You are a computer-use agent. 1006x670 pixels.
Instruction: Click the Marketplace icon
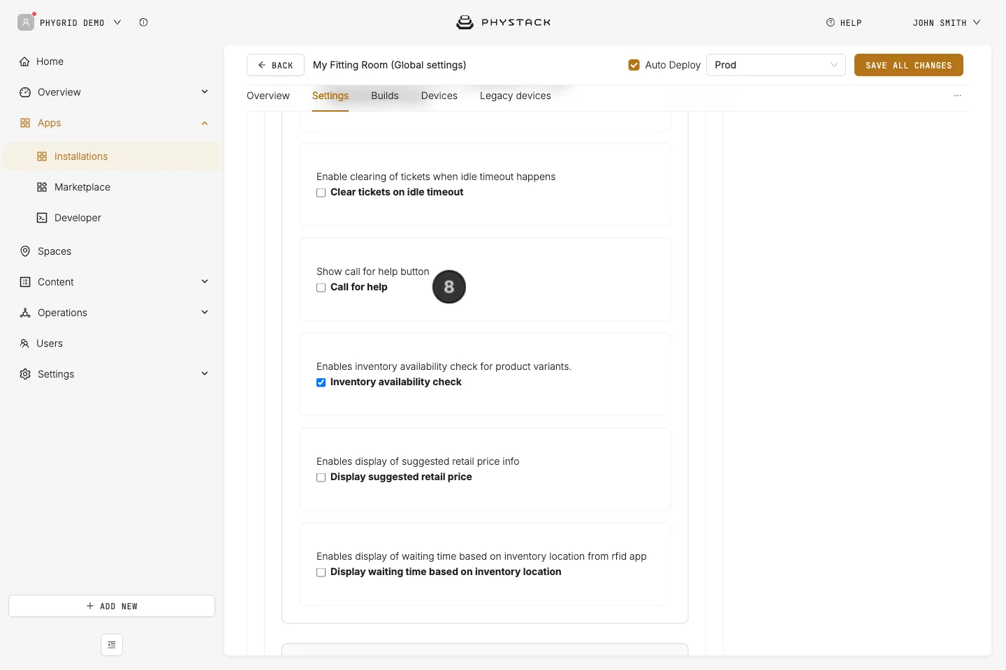pos(42,187)
